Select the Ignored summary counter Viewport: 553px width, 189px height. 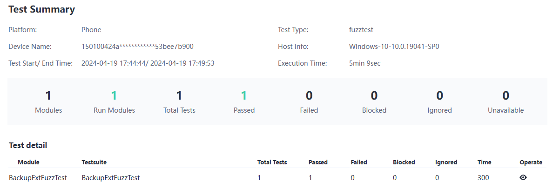[439, 101]
